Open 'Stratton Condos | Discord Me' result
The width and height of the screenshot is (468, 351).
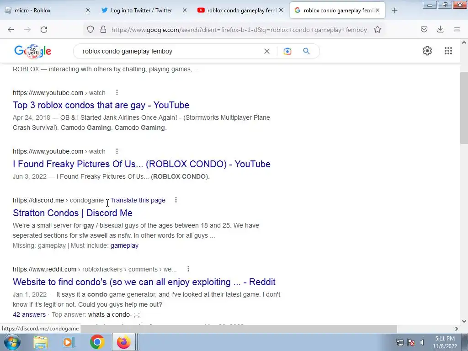(73, 213)
